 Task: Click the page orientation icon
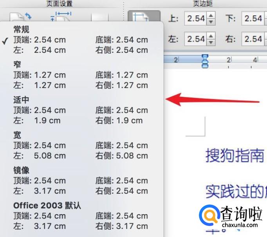click(20, 17)
